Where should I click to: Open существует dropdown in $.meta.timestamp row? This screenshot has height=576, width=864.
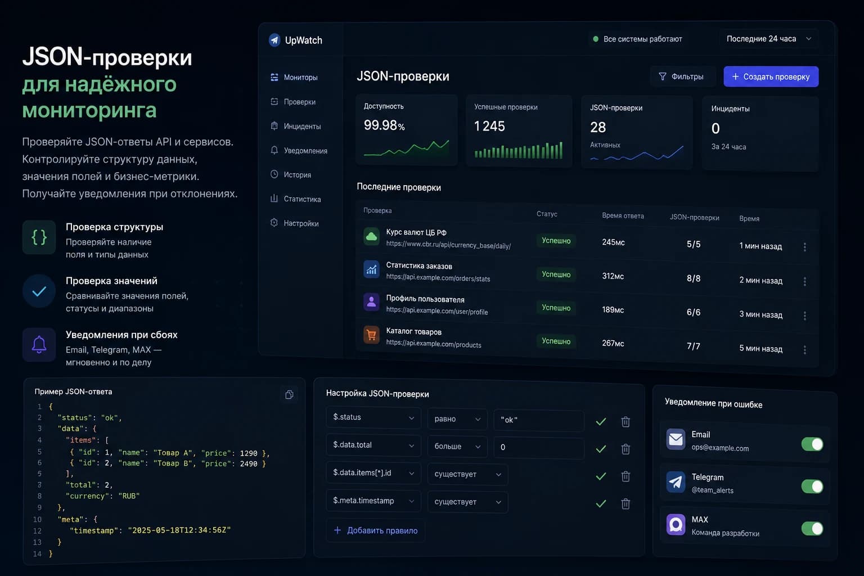pyautogui.click(x=467, y=502)
